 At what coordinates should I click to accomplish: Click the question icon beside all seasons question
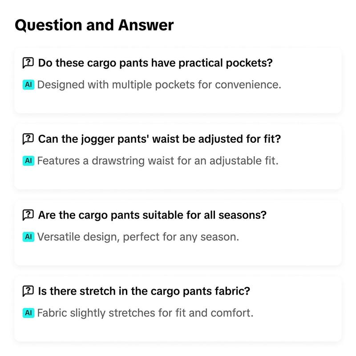click(x=28, y=215)
